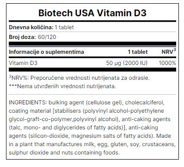Select the Dnevna količina label

pos(31,27)
